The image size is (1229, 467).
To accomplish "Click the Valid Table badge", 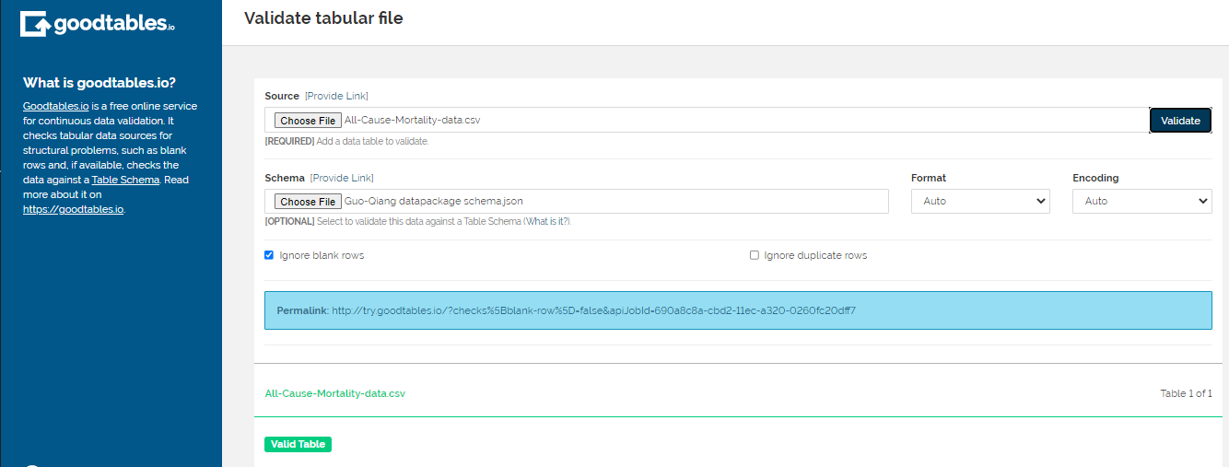I will coord(298,444).
